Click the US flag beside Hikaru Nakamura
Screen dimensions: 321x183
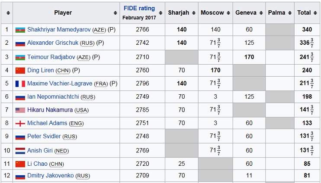20,110
